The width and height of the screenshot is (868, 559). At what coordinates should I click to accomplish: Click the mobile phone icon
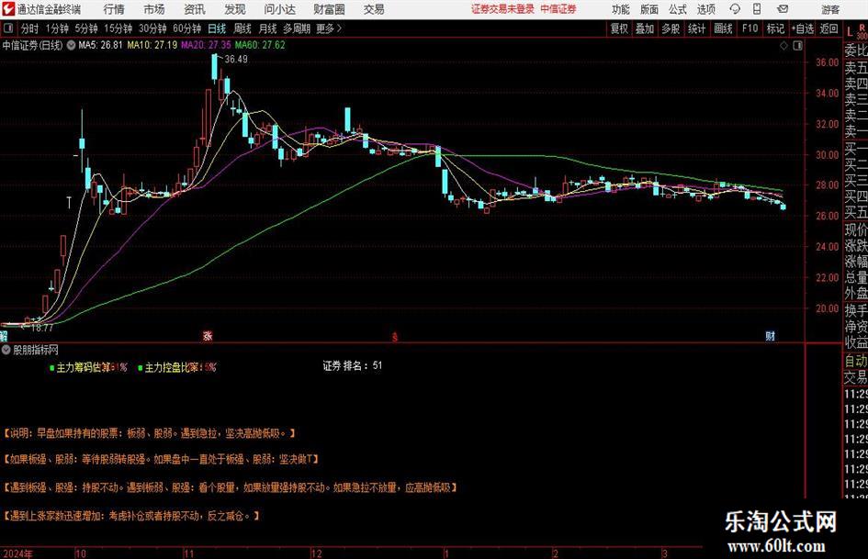pyautogui.click(x=757, y=9)
